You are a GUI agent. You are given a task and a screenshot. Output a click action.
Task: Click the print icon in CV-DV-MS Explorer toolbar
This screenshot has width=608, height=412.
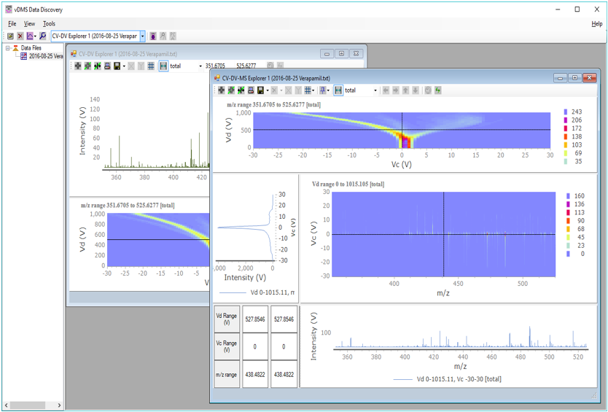[251, 90]
